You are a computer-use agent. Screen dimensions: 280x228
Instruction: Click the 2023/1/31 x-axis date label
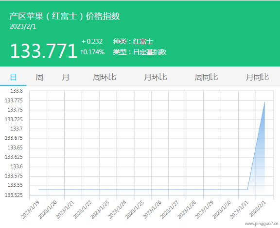pos(239,210)
